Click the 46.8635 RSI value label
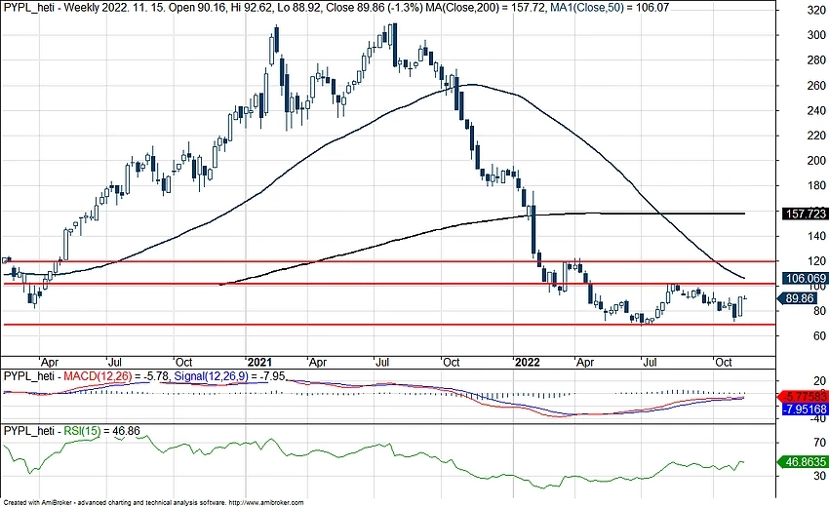 [804, 462]
